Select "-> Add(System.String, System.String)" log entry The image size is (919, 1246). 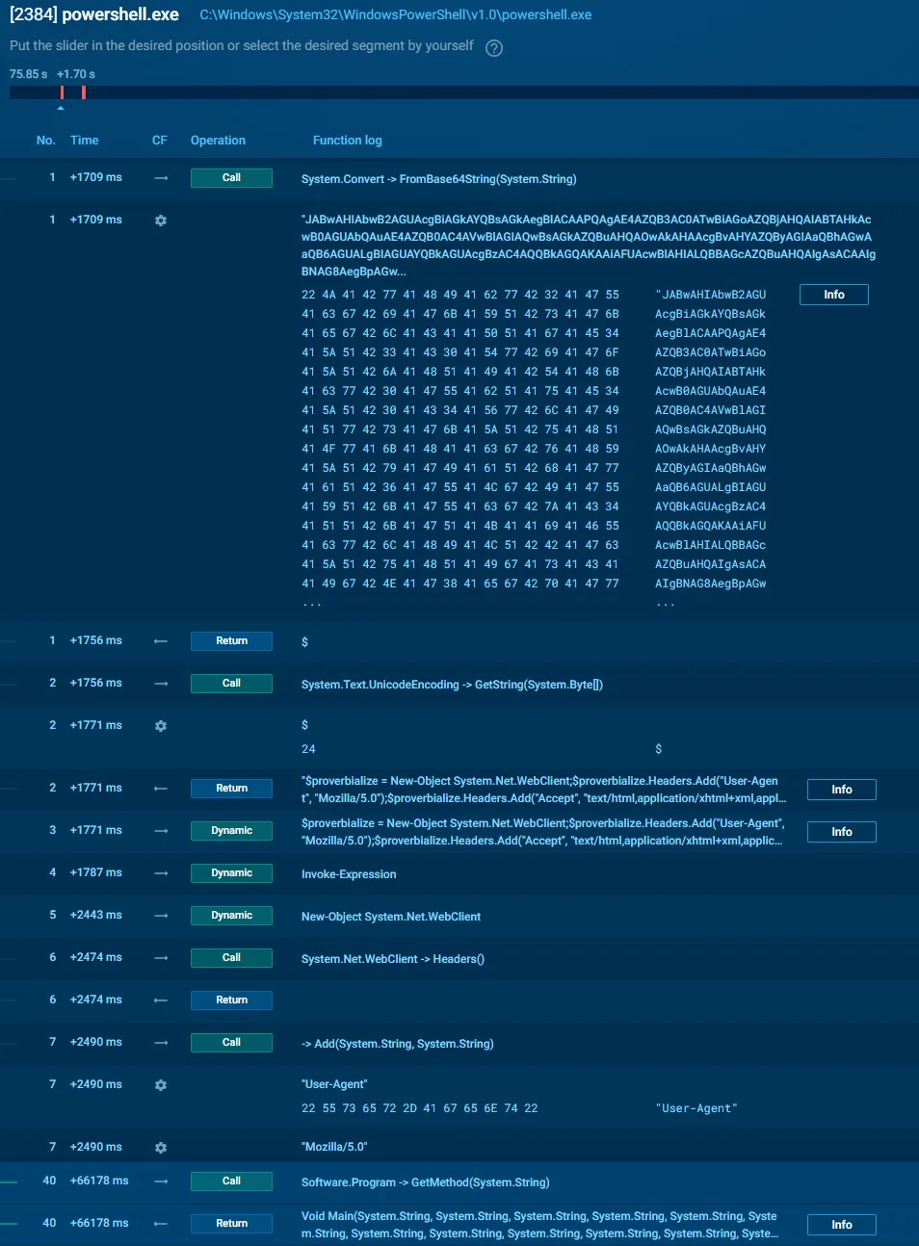click(398, 1044)
